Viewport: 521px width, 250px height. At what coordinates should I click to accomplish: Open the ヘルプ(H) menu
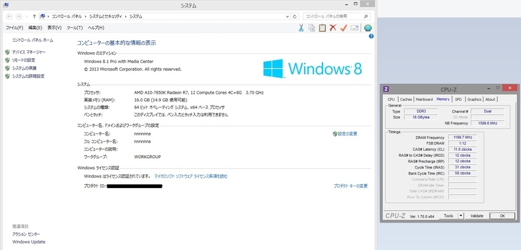point(96,28)
